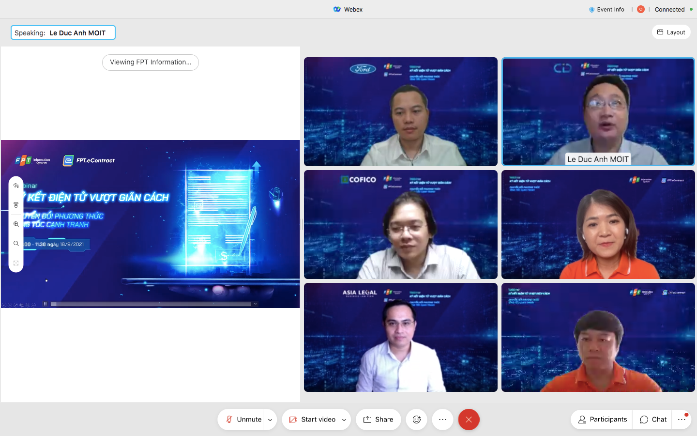The image size is (697, 436).
Task: Select the COFICO participant video tile
Action: (401, 224)
